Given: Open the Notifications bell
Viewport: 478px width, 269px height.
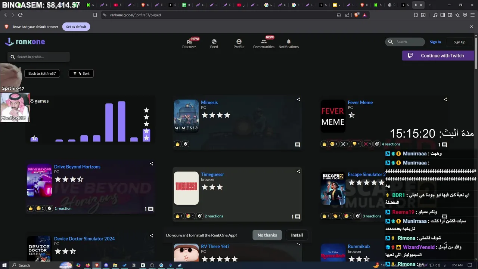Looking at the screenshot, I should click(x=289, y=44).
